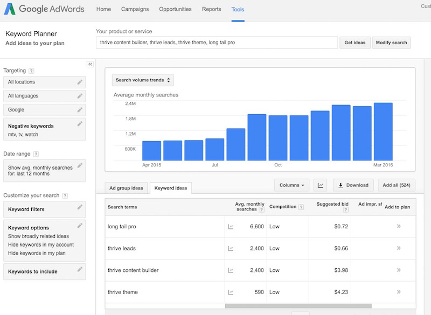Open Search volume trends dropdown

point(143,80)
